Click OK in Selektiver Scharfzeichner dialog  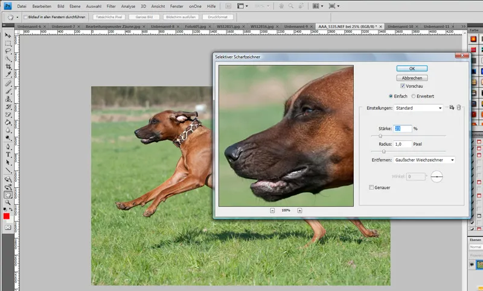(412, 69)
